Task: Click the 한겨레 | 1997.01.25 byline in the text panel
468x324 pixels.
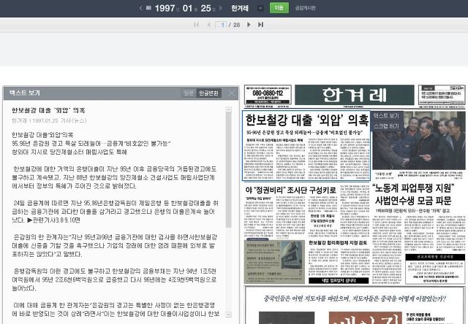Action: [x=49, y=120]
